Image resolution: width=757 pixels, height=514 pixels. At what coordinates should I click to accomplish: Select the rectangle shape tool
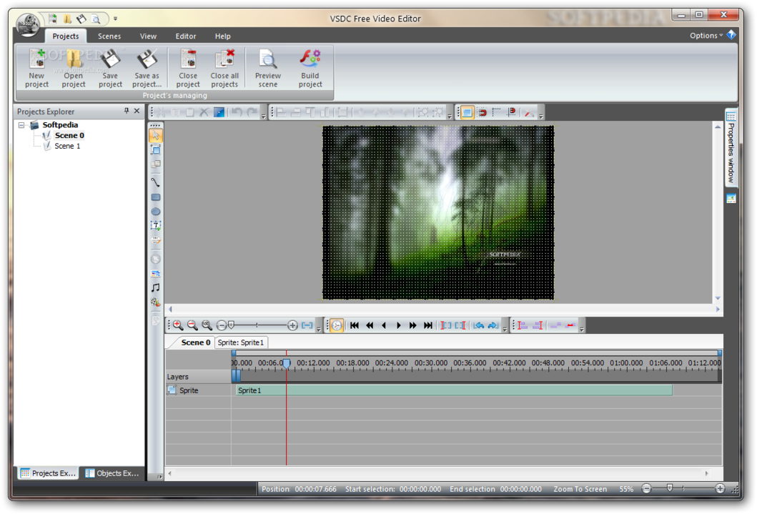155,197
